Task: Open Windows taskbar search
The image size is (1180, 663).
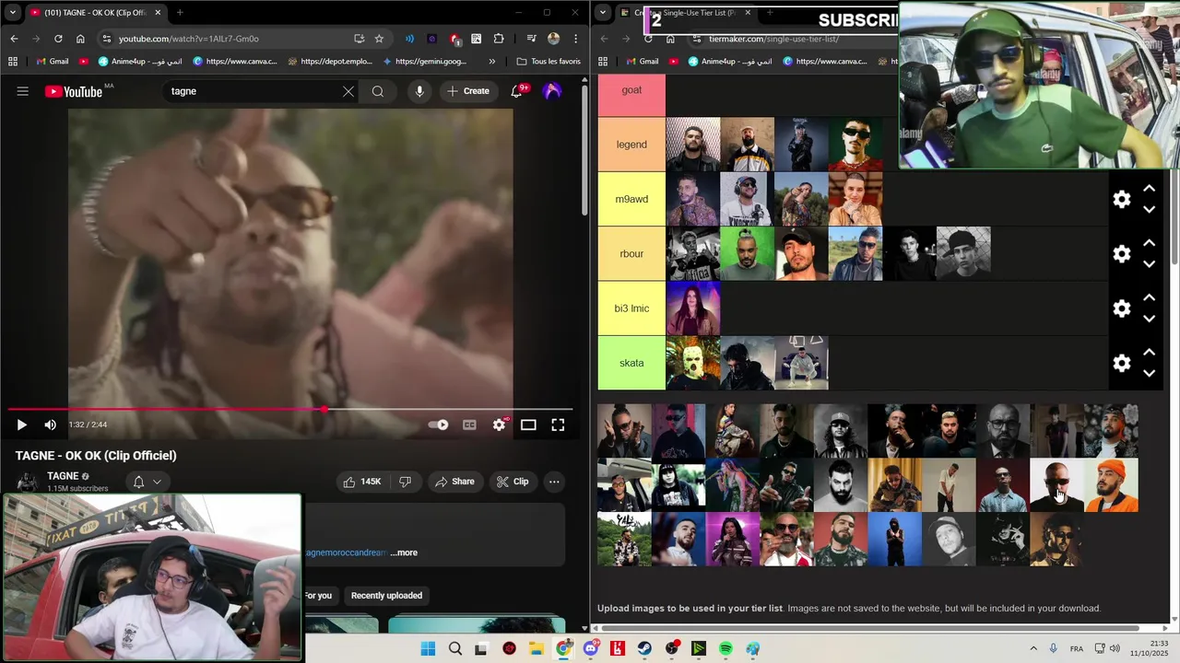Action: pos(455,648)
